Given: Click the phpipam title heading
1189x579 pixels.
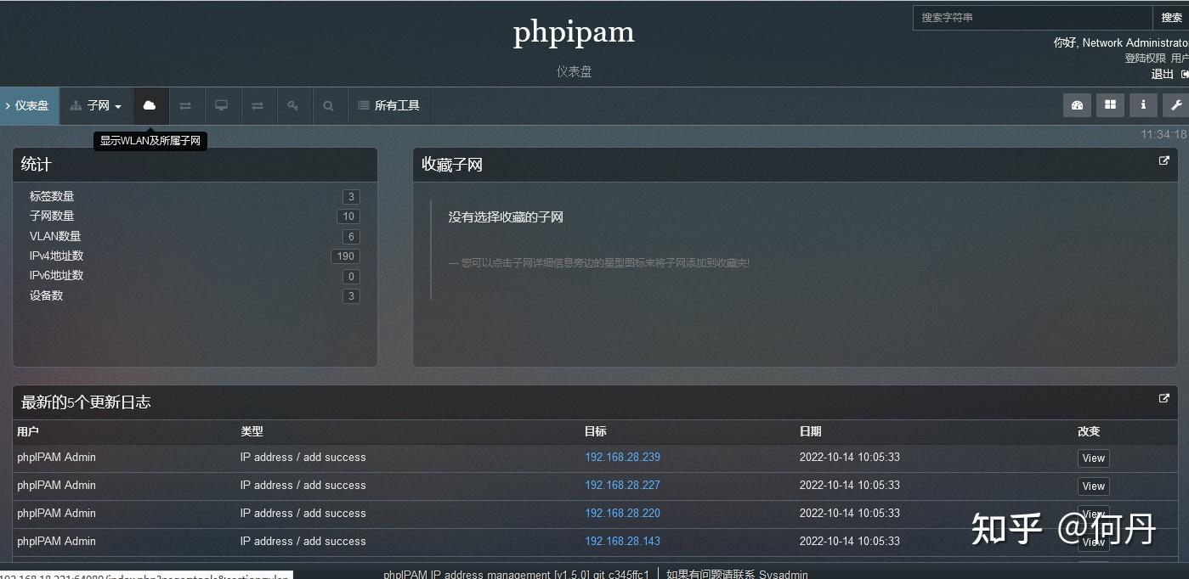Looking at the screenshot, I should click(574, 32).
